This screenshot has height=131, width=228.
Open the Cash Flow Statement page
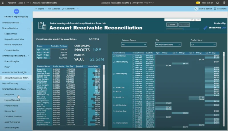(x=13, y=117)
